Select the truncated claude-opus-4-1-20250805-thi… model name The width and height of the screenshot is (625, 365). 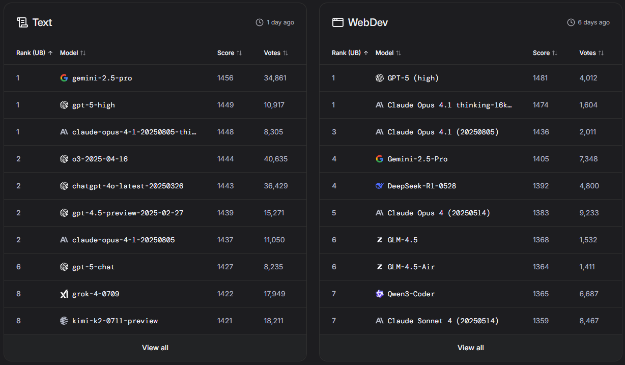pos(134,132)
